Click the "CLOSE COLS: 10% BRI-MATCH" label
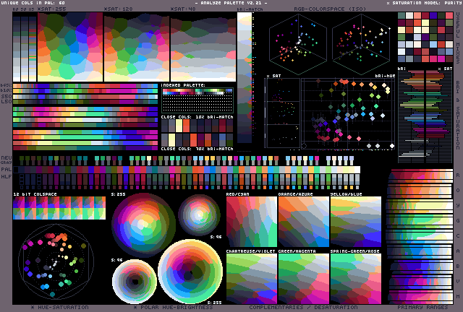The image size is (463, 312). [x=197, y=117]
